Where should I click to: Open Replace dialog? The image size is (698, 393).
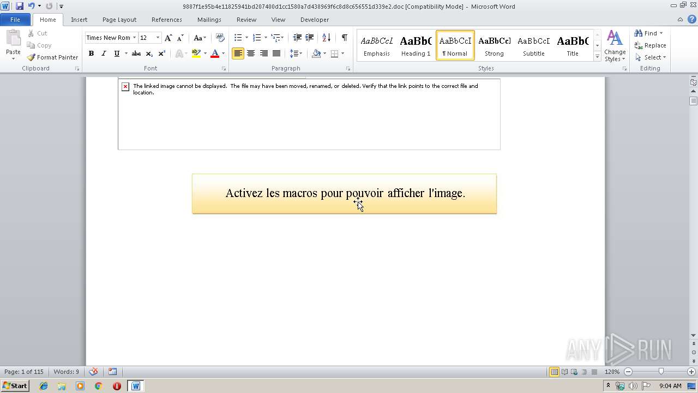650,45
